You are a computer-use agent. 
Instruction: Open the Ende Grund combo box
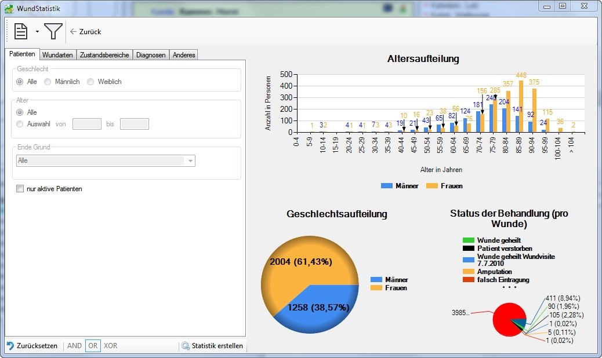coord(106,160)
